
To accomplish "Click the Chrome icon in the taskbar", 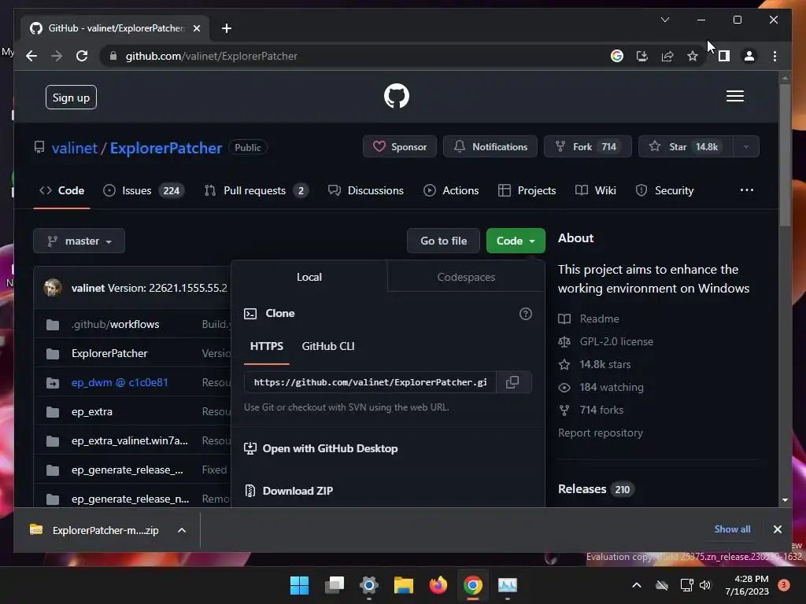I will (473, 585).
